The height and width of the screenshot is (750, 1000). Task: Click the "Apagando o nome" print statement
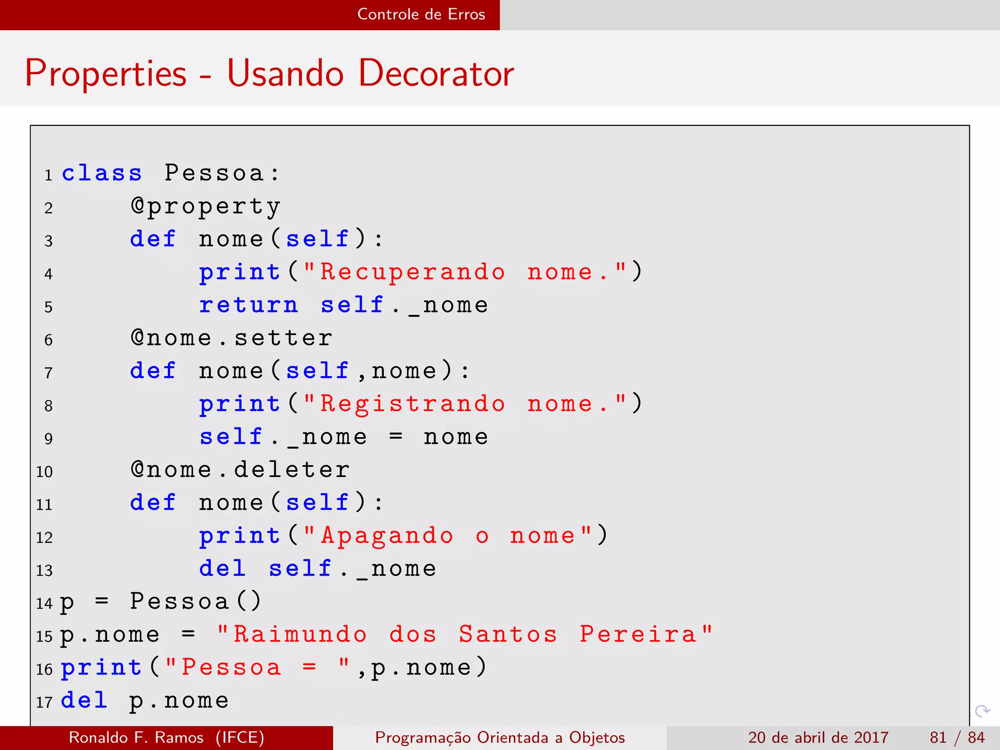pyautogui.click(x=403, y=536)
